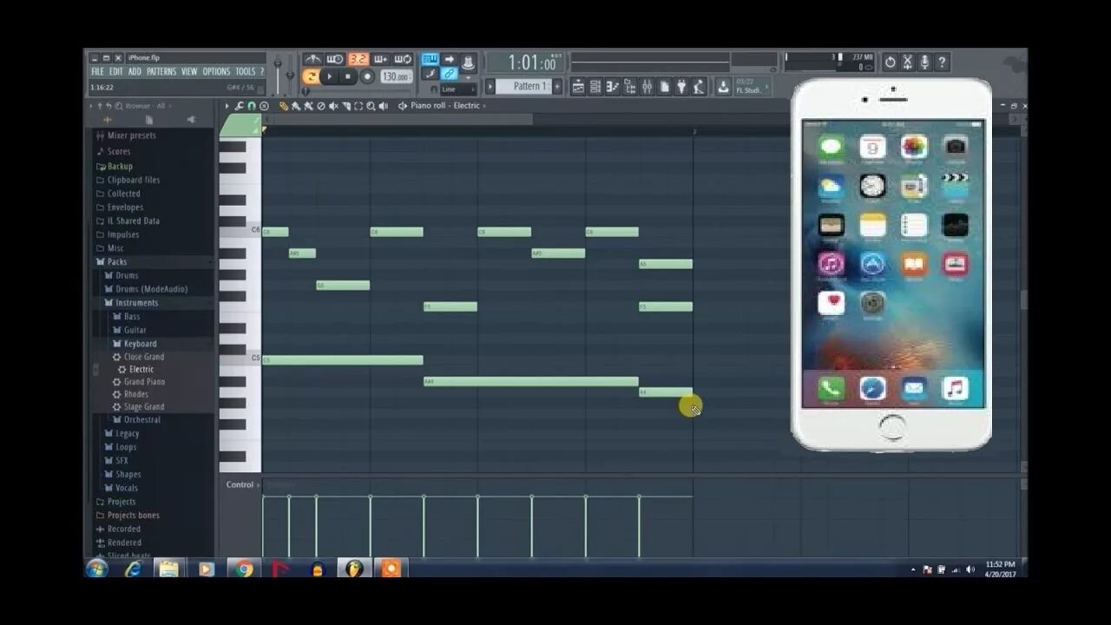
Task: Toggle the link-to-controller chain icon
Action: [449, 74]
